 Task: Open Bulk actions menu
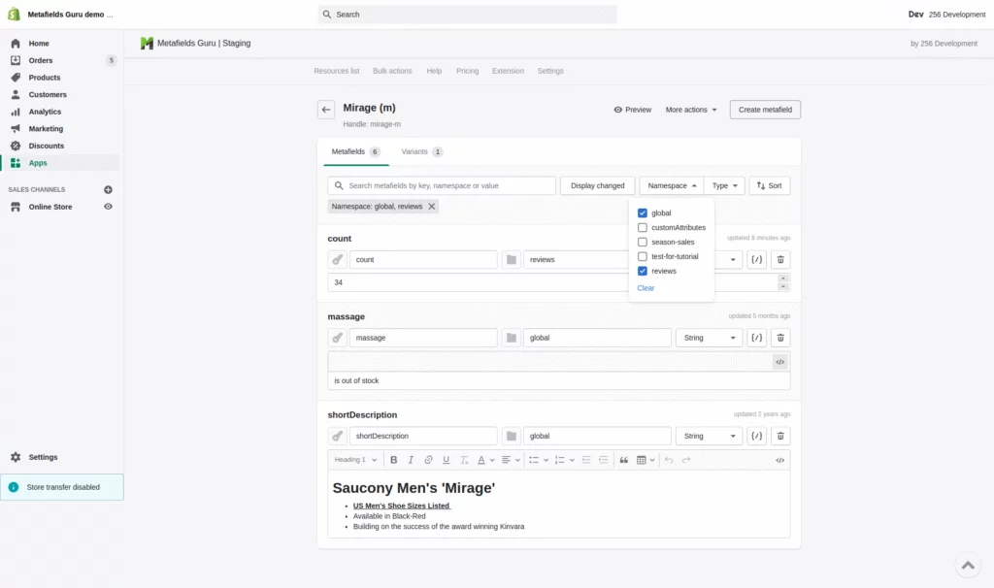click(x=392, y=71)
